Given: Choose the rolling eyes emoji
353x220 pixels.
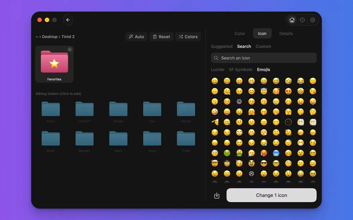Looking at the screenshot, I should click(239, 132).
